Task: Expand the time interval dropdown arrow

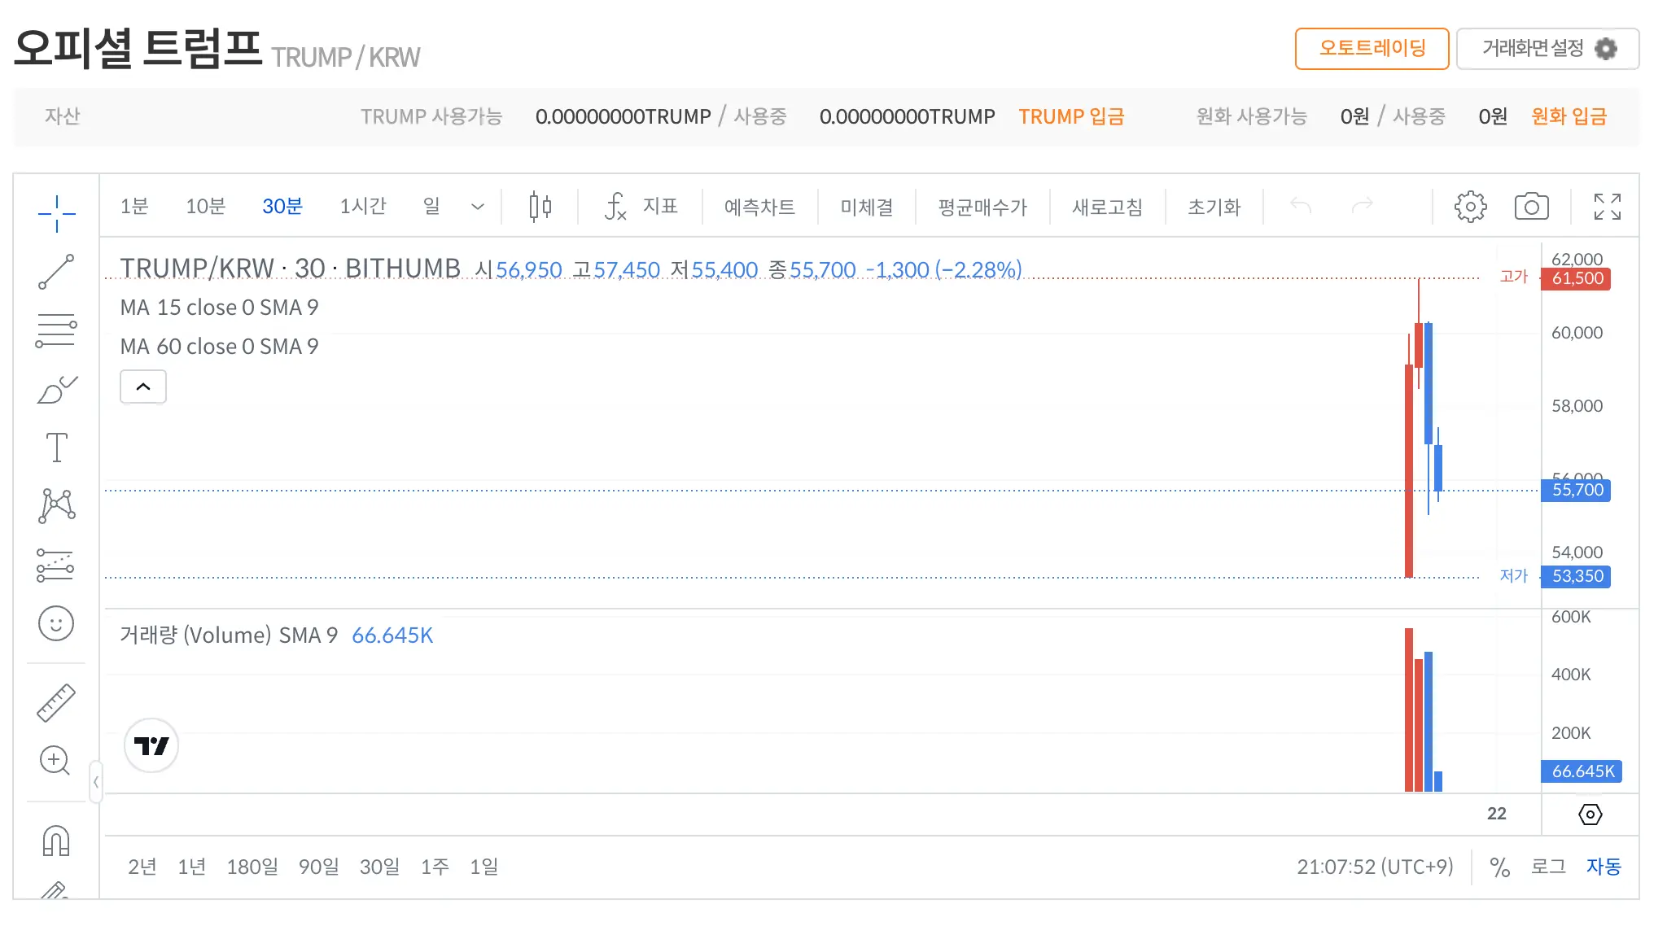Action: pos(478,207)
